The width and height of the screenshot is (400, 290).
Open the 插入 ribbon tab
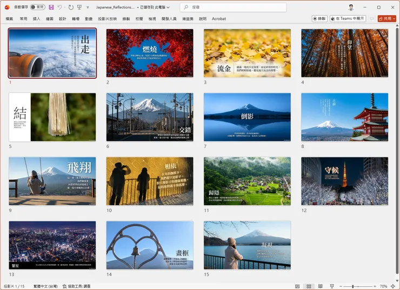pos(37,18)
